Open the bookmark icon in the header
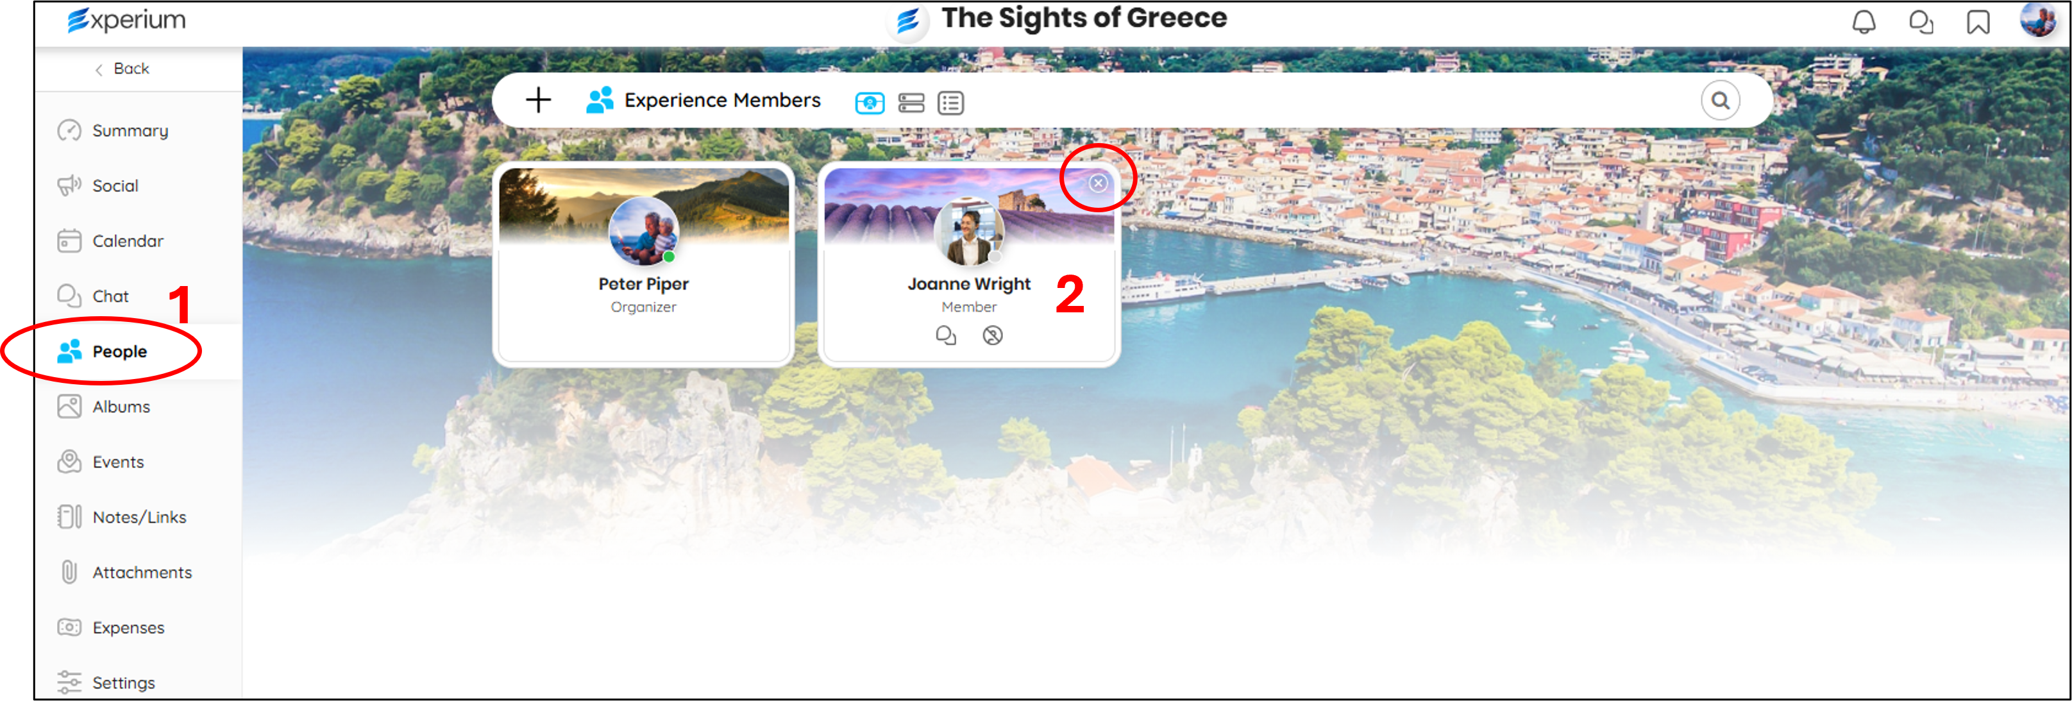Image resolution: width=2072 pixels, height=701 pixels. click(1978, 22)
